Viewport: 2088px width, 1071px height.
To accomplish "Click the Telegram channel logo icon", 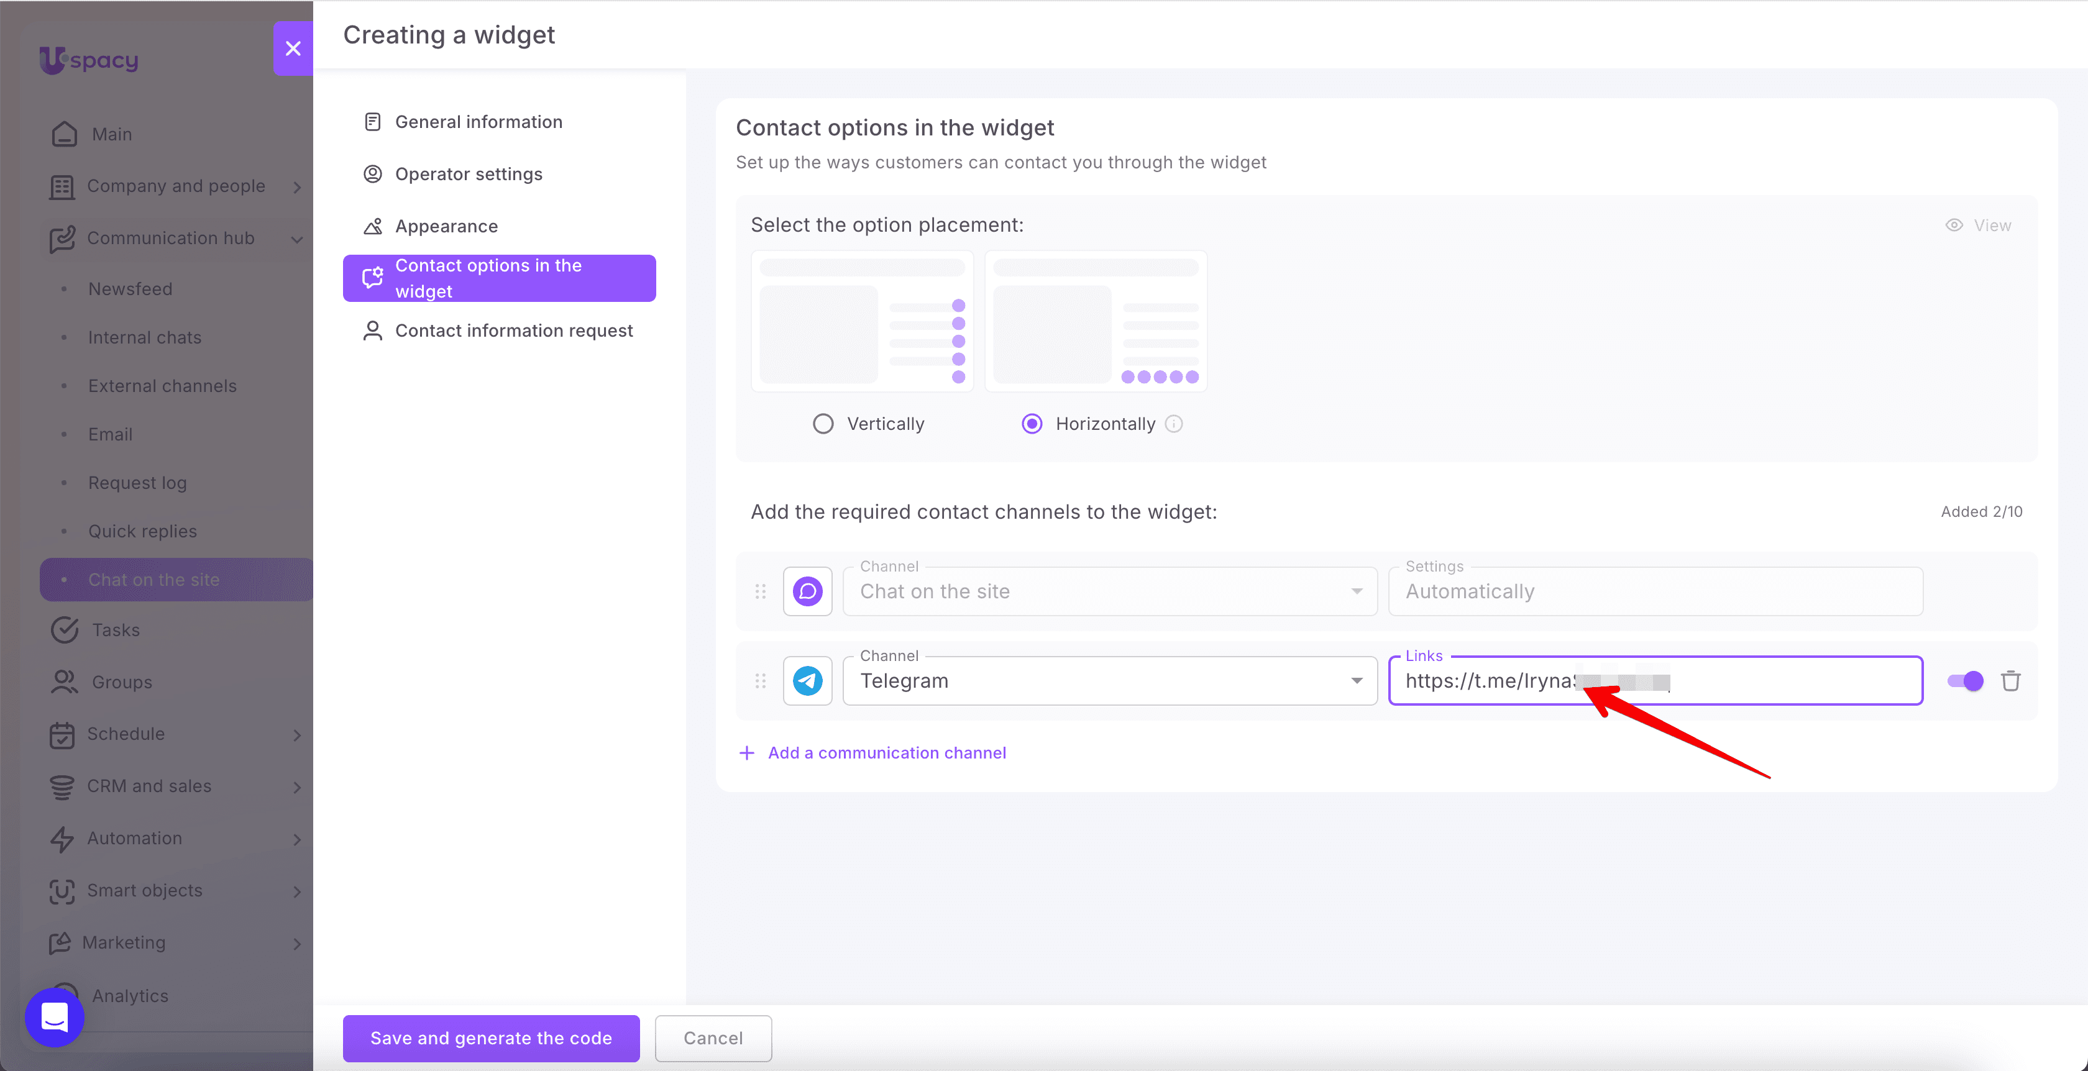I will [807, 681].
